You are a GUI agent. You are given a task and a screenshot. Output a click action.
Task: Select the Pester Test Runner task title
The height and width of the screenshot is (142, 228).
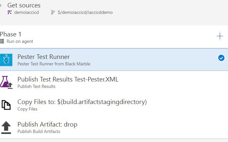(x=44, y=57)
